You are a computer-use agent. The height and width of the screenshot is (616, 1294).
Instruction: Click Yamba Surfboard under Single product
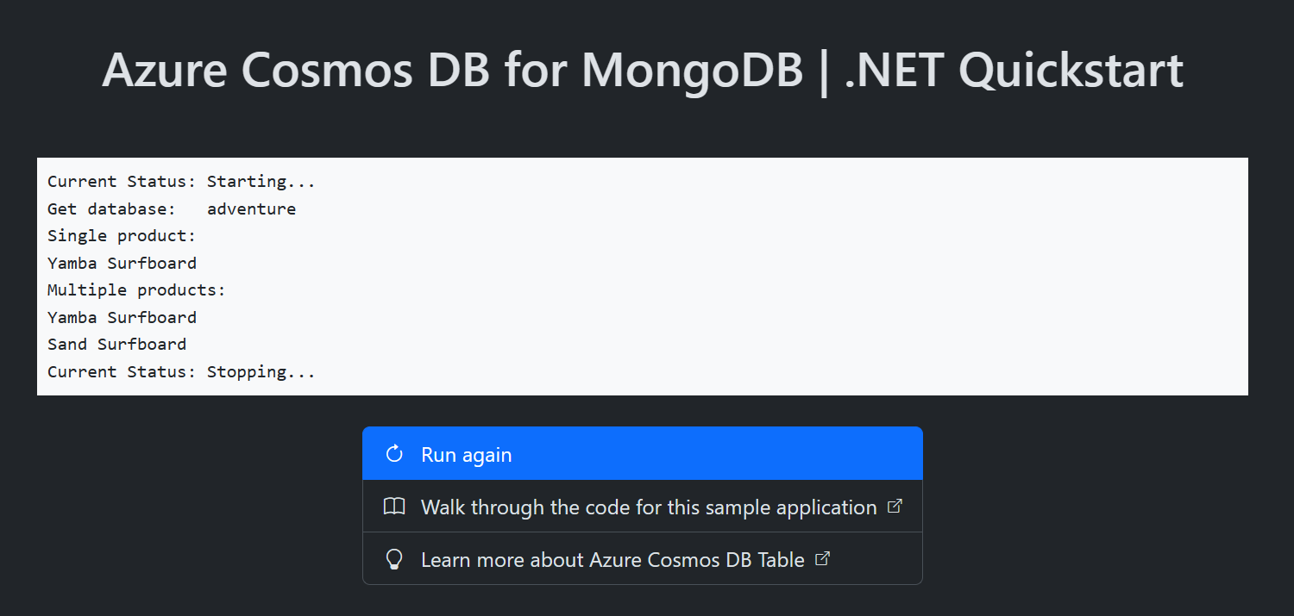(x=122, y=263)
